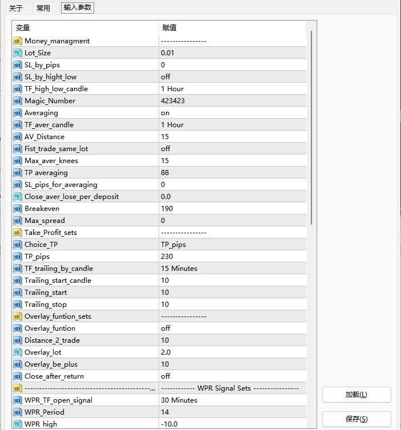Click the WPR_Period parameter icon
This screenshot has height=430, width=401.
pos(17,412)
